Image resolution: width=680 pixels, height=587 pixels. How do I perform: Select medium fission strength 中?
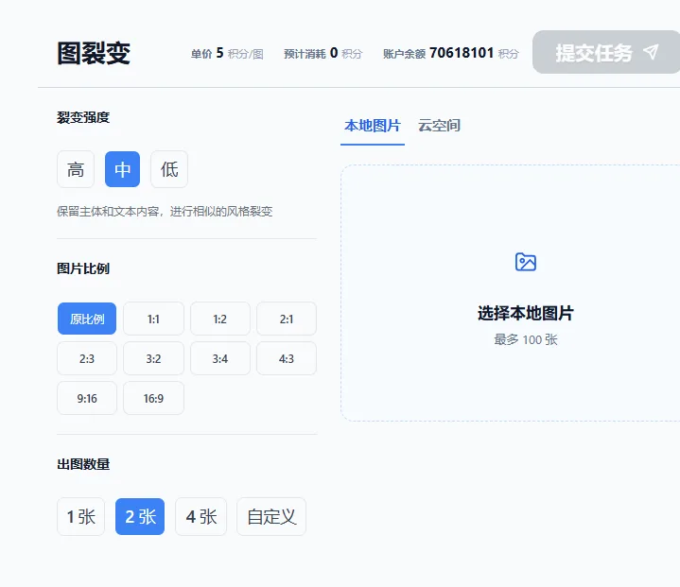(x=123, y=169)
